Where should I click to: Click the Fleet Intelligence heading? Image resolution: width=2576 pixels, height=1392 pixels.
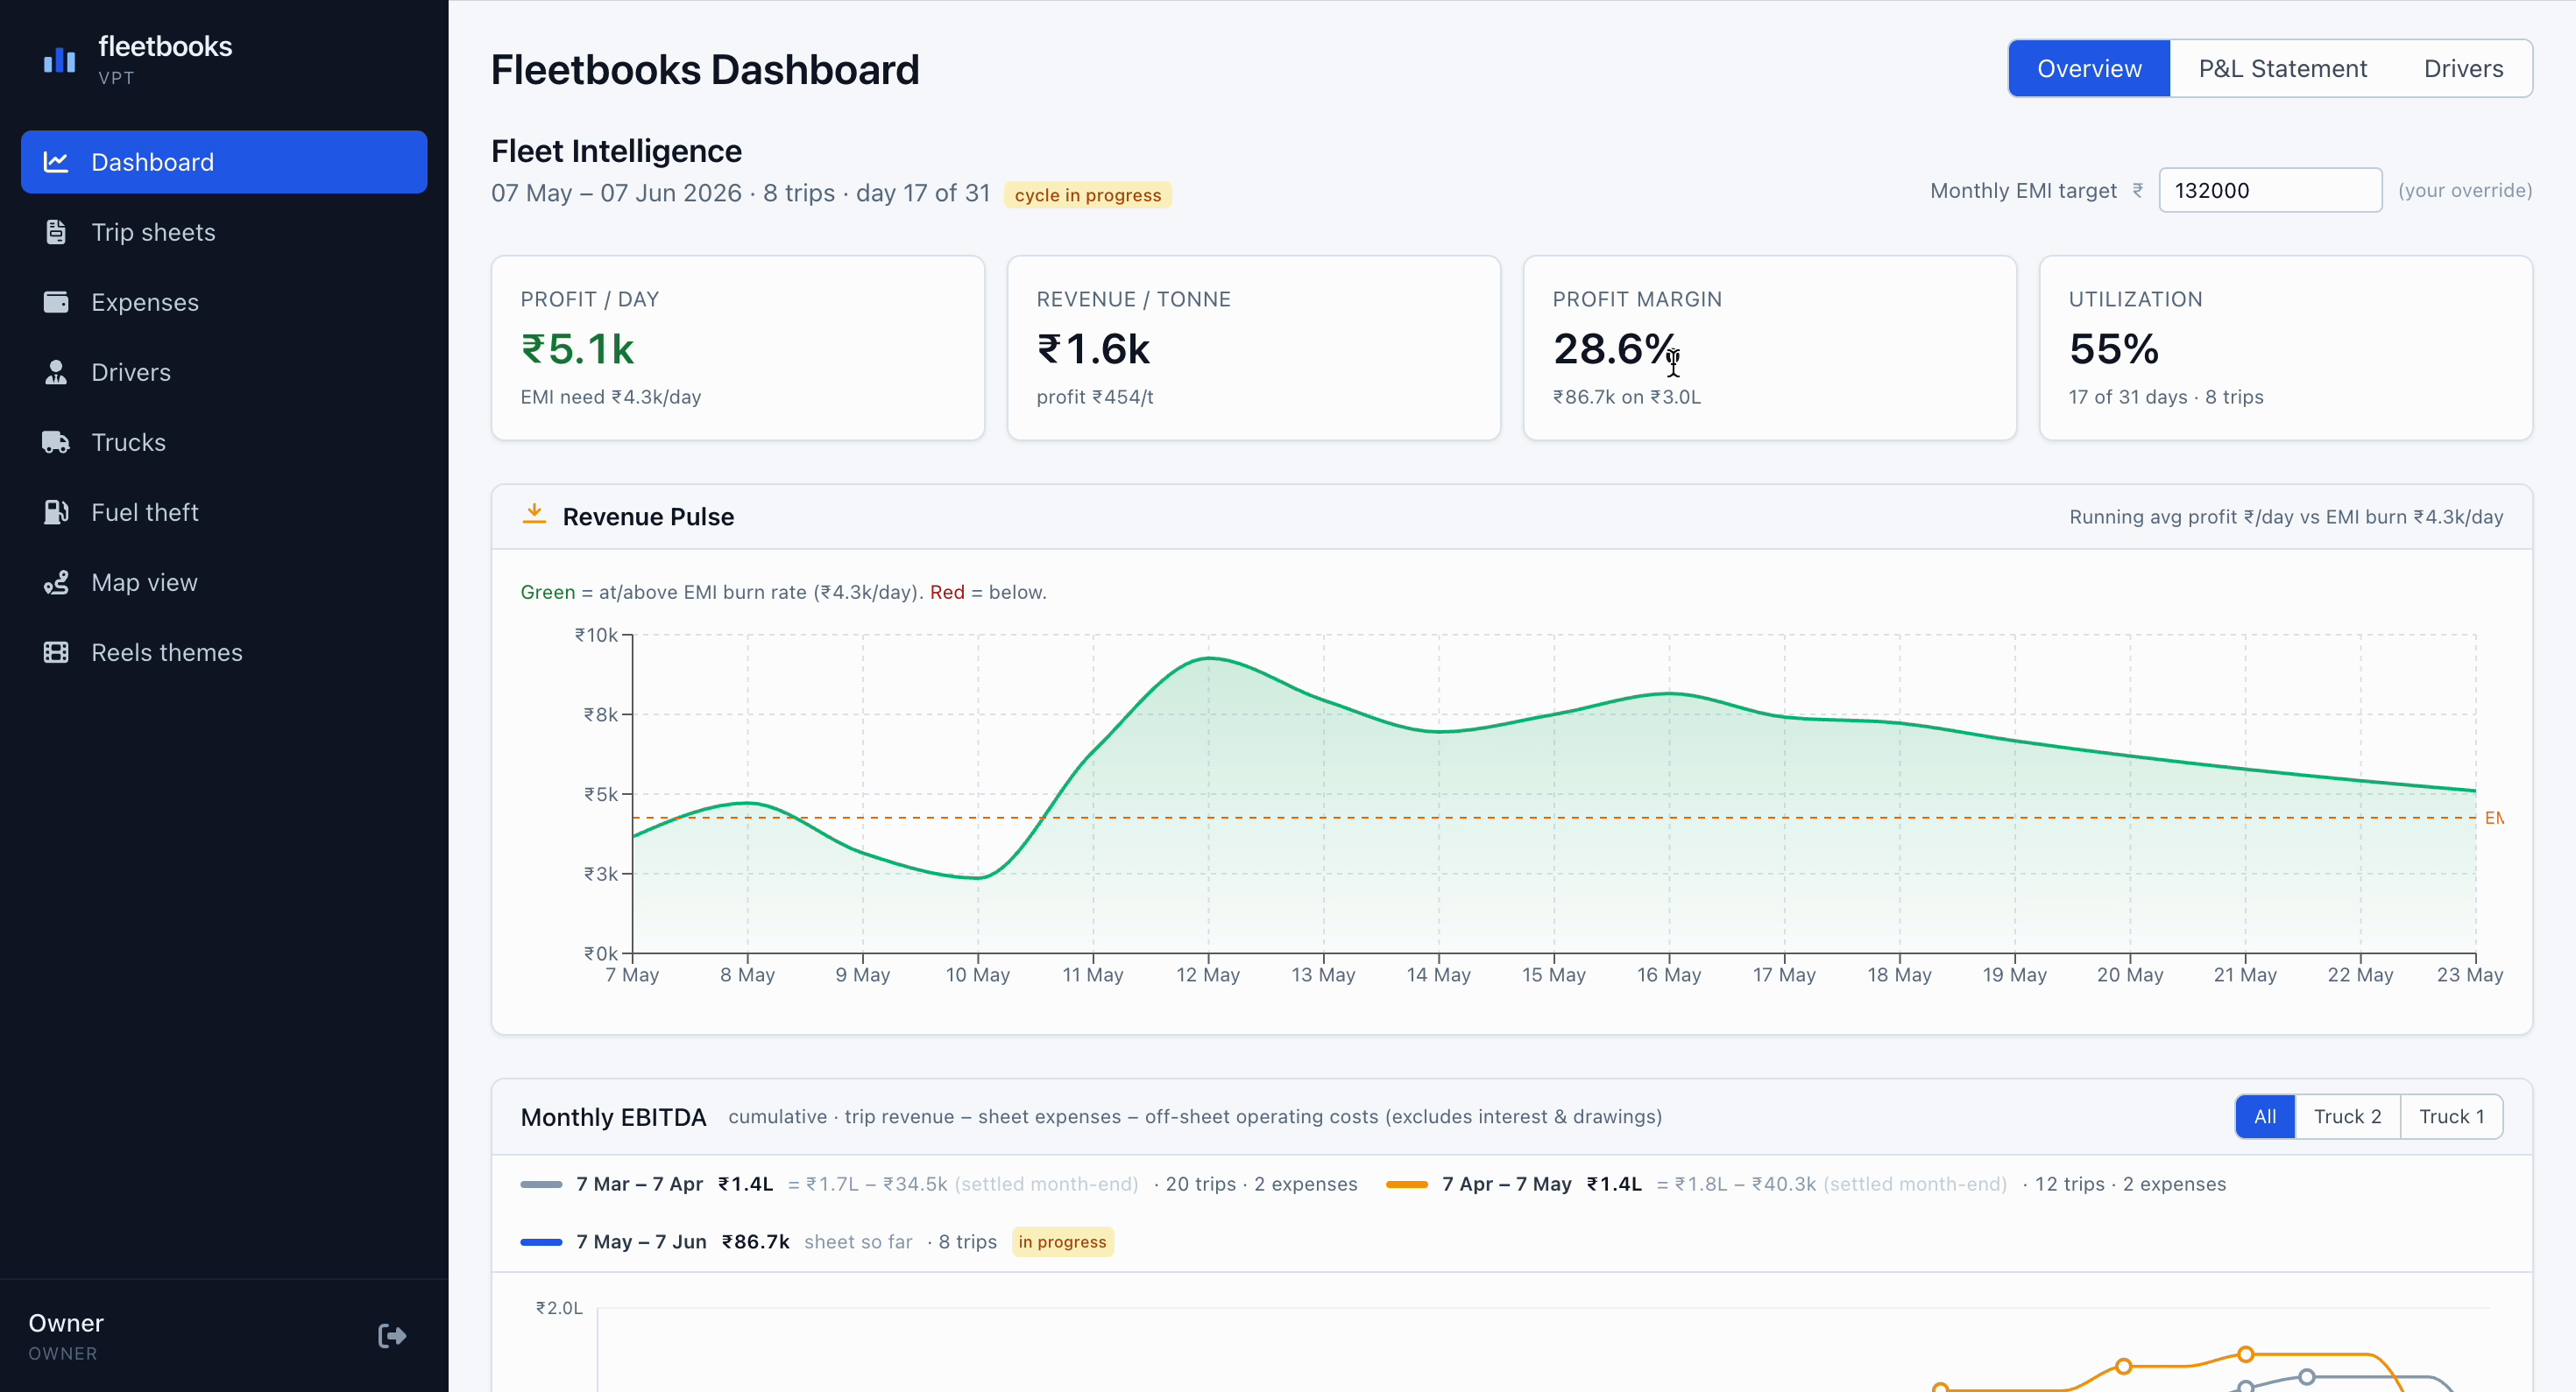pyautogui.click(x=616, y=151)
